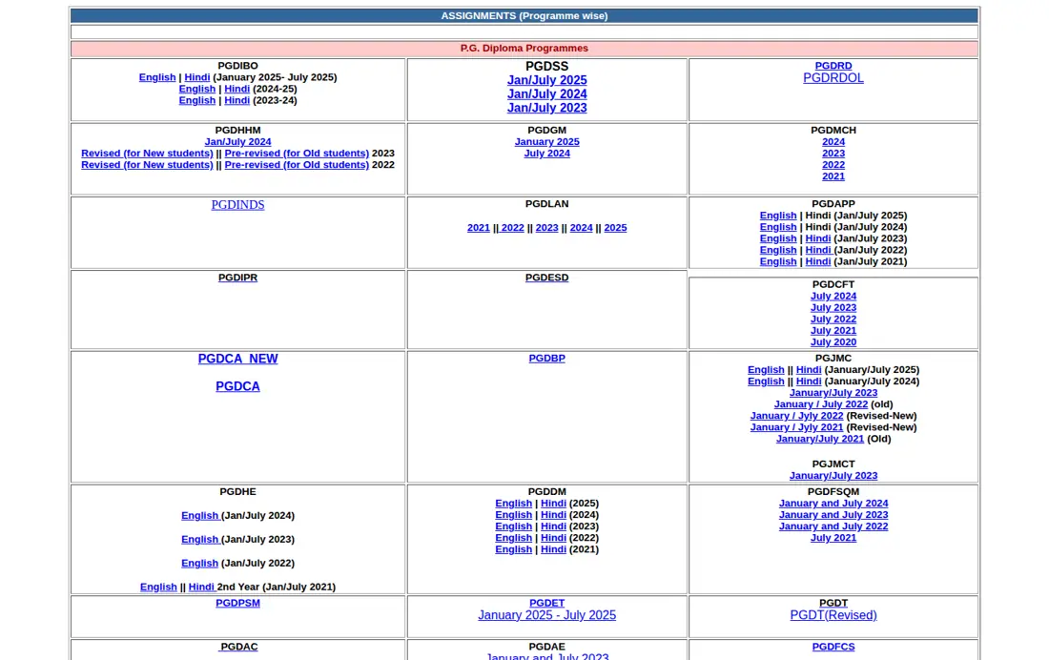Open PGDDM Hindi link for 2021
Viewport: 1049px width, 660px height.
[x=553, y=549]
